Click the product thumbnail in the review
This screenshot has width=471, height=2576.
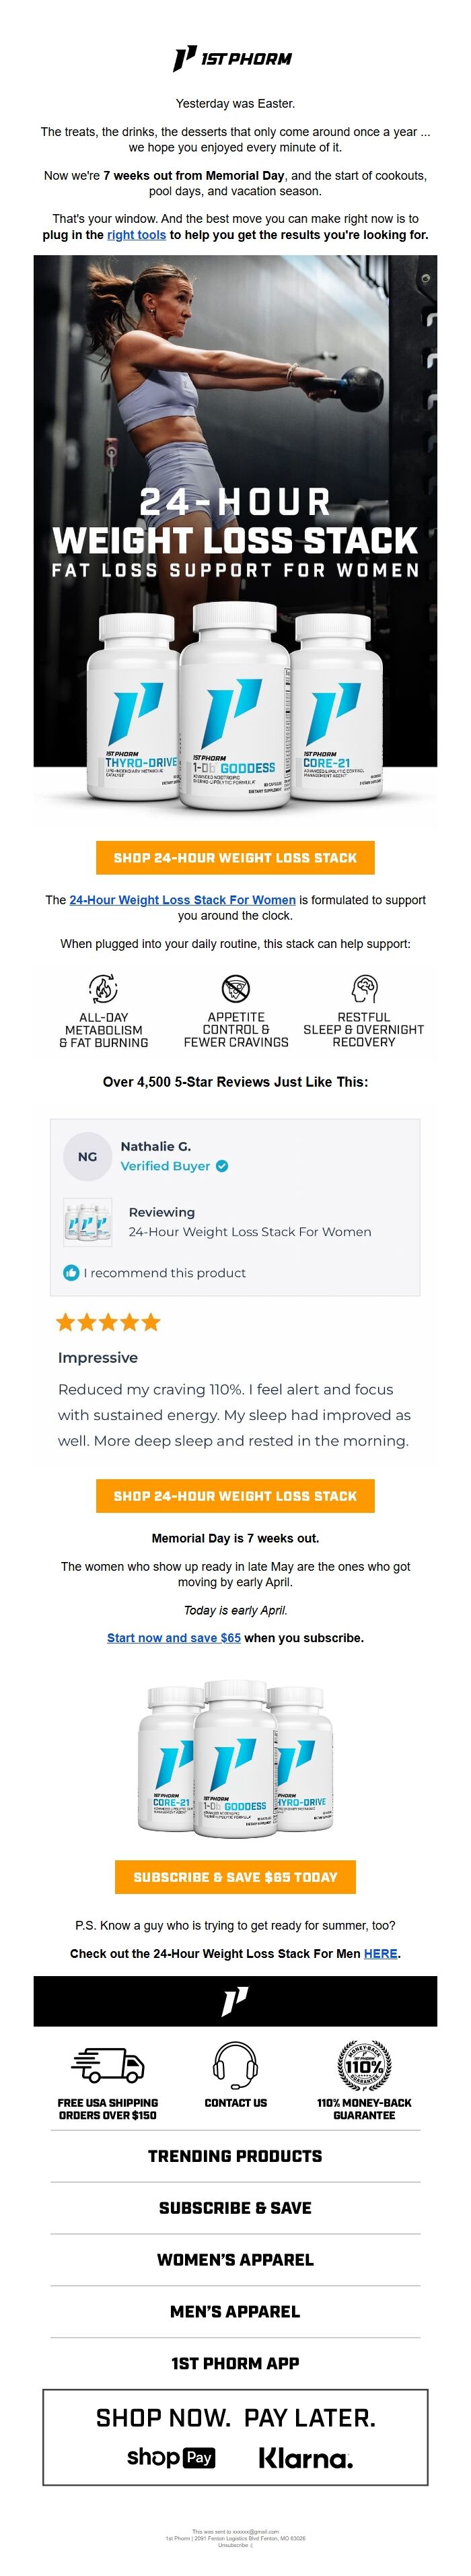pyautogui.click(x=88, y=1221)
